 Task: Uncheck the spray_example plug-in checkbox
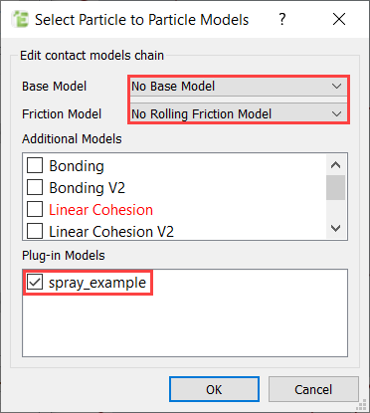pos(35,283)
